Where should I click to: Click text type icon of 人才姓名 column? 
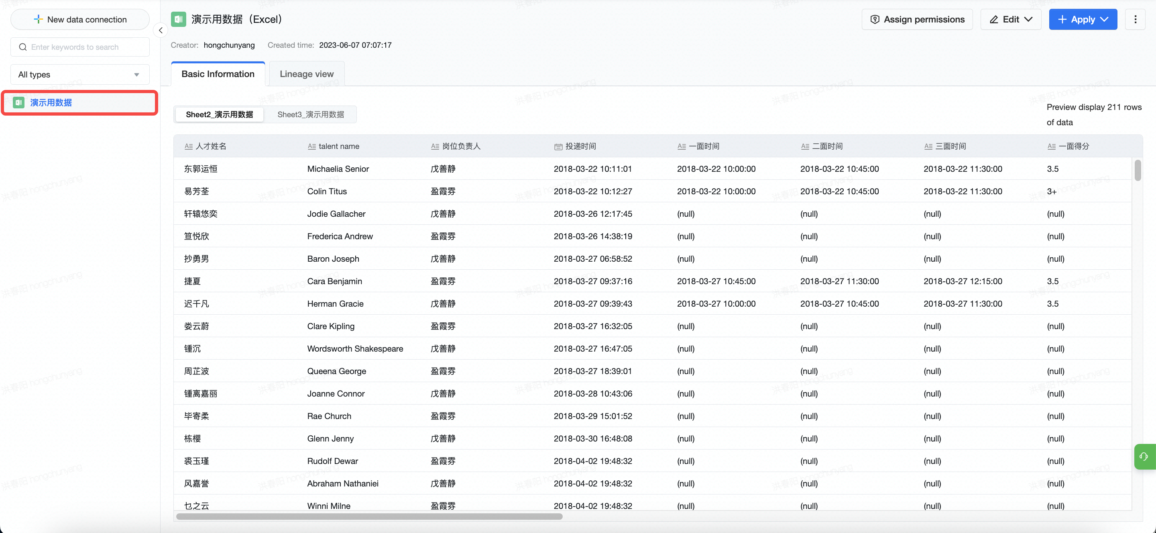coord(189,146)
